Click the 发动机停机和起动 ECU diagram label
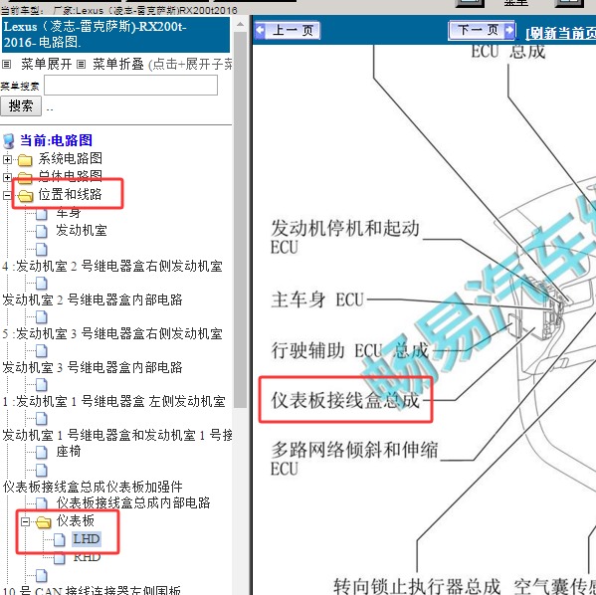This screenshot has width=596, height=595. tap(345, 237)
